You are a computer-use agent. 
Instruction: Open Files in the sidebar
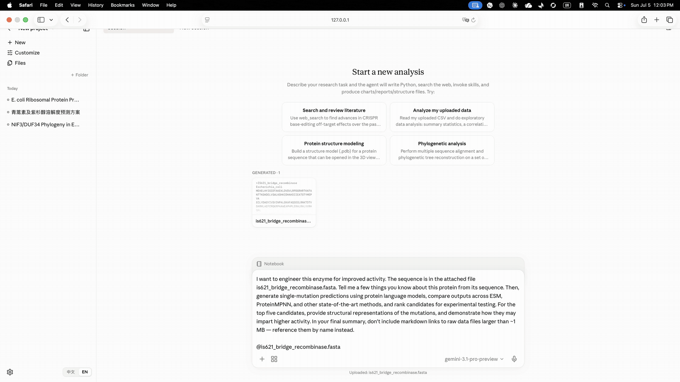click(x=16, y=63)
